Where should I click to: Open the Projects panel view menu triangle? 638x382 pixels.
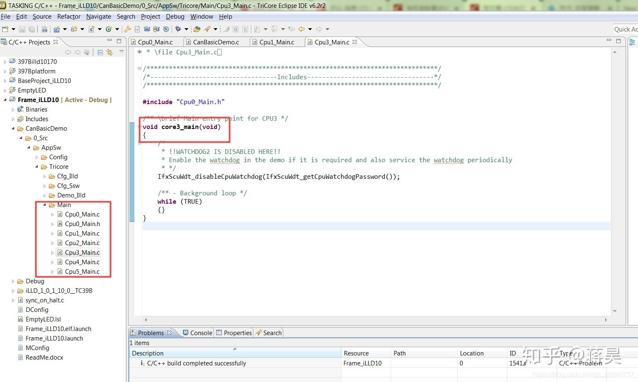pos(122,51)
